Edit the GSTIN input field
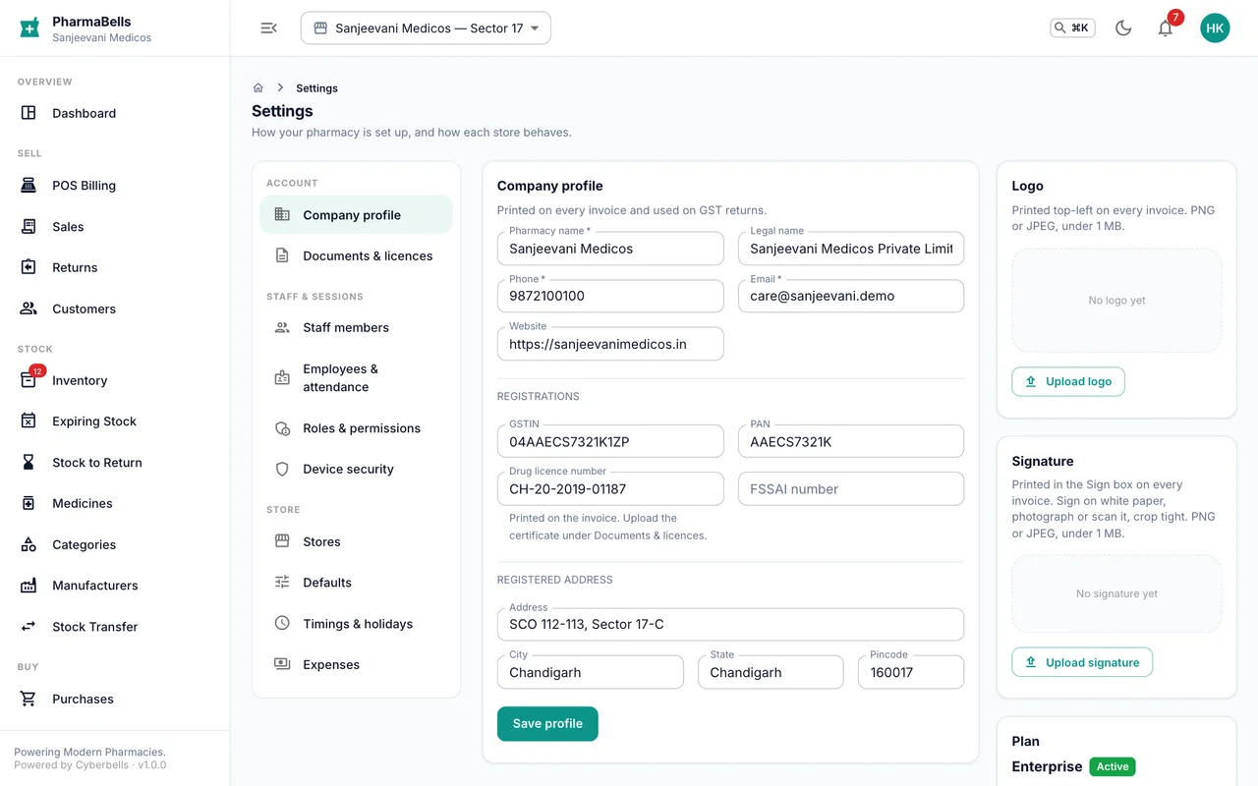1258x786 pixels. pyautogui.click(x=610, y=441)
